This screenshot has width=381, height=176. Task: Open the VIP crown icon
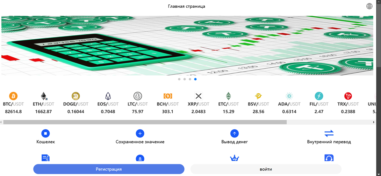(x=235, y=158)
